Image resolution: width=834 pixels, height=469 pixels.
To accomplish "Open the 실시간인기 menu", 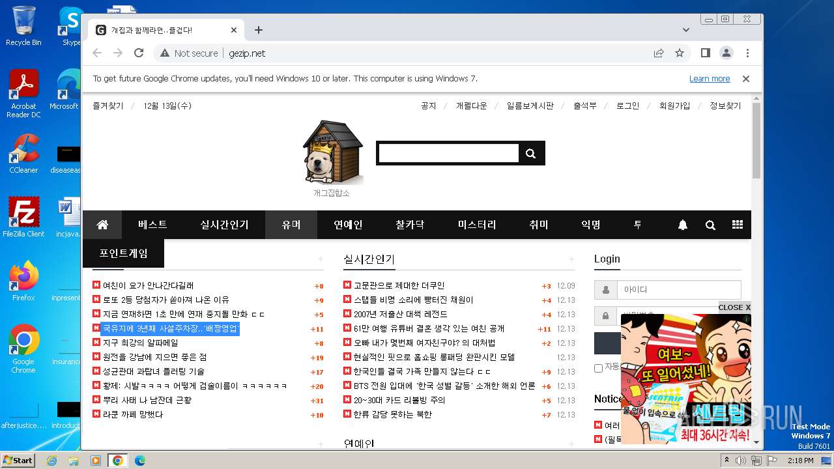I will (x=224, y=225).
